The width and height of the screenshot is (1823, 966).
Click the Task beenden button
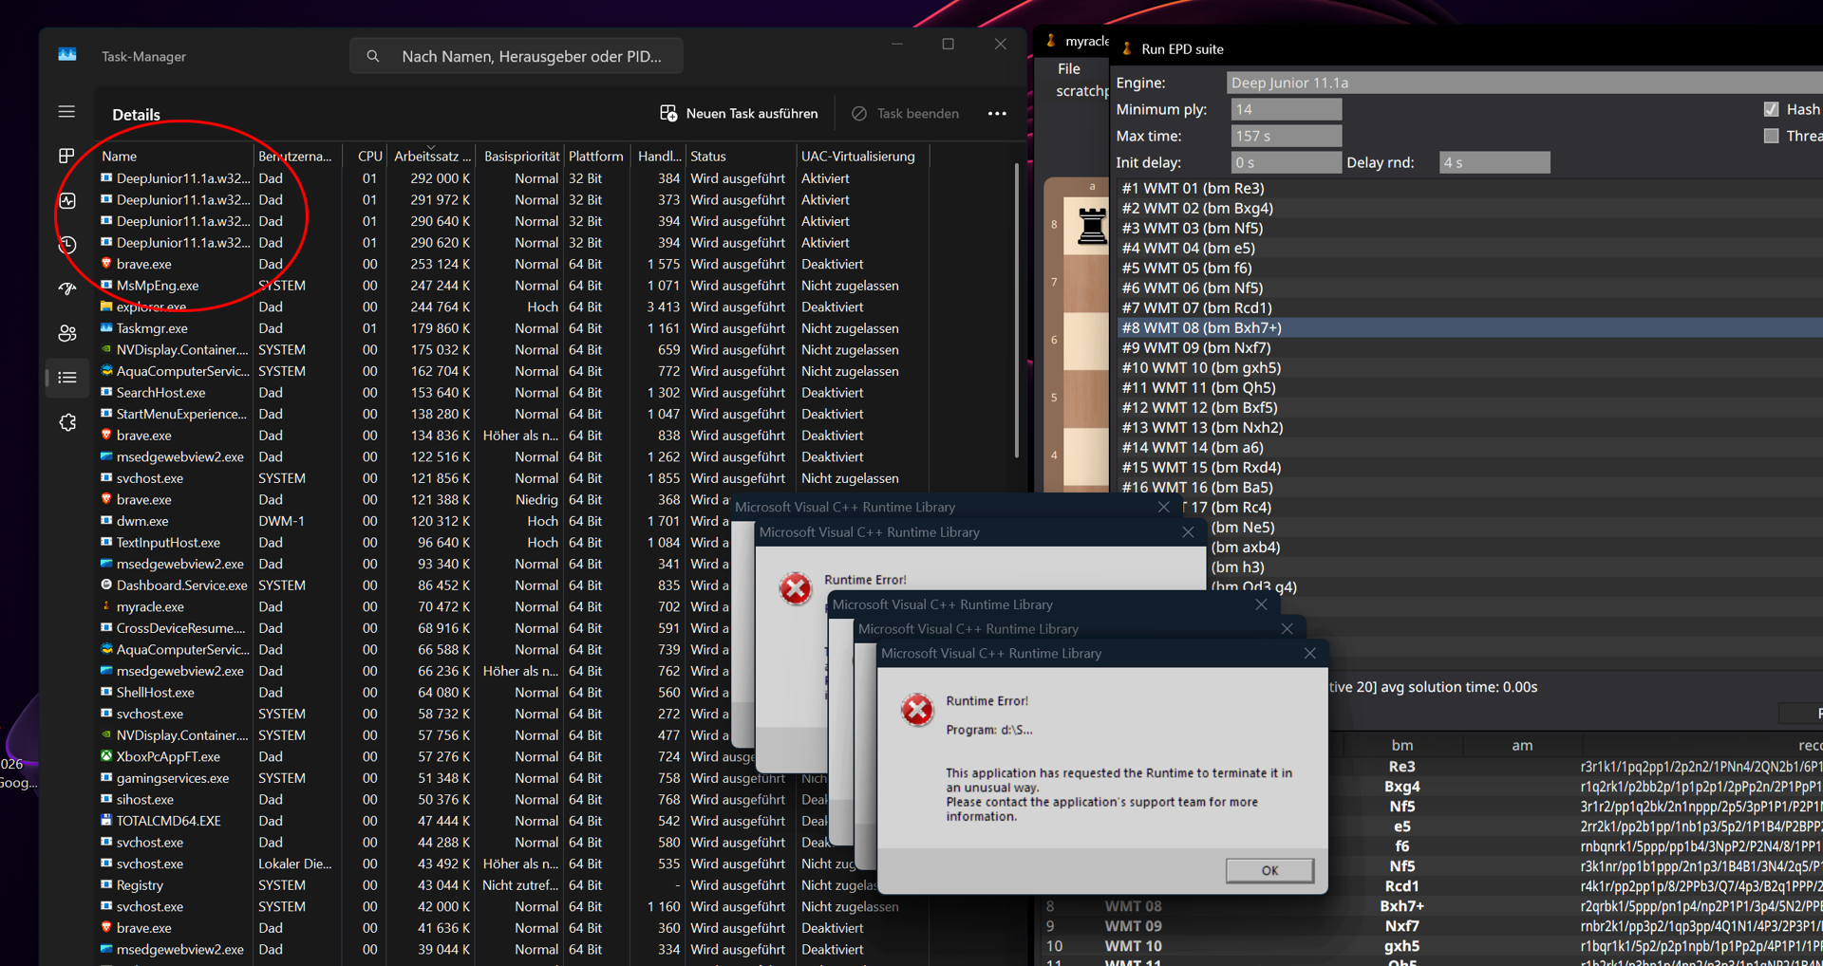tap(906, 114)
